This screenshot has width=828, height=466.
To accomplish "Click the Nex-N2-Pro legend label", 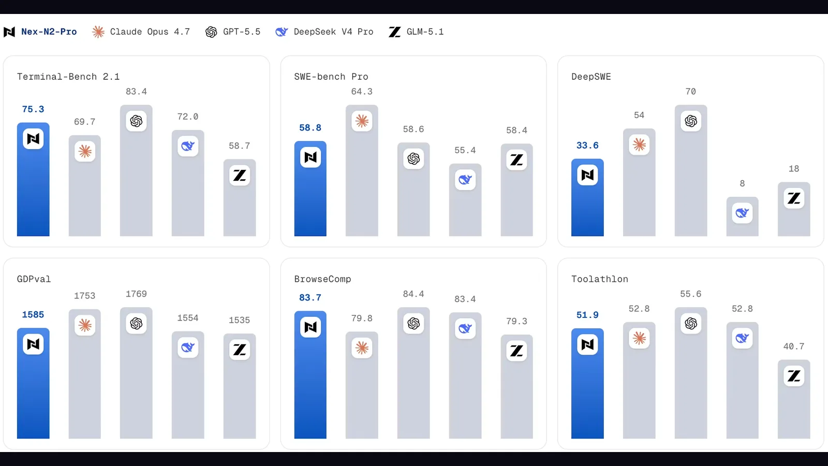I will coord(49,32).
